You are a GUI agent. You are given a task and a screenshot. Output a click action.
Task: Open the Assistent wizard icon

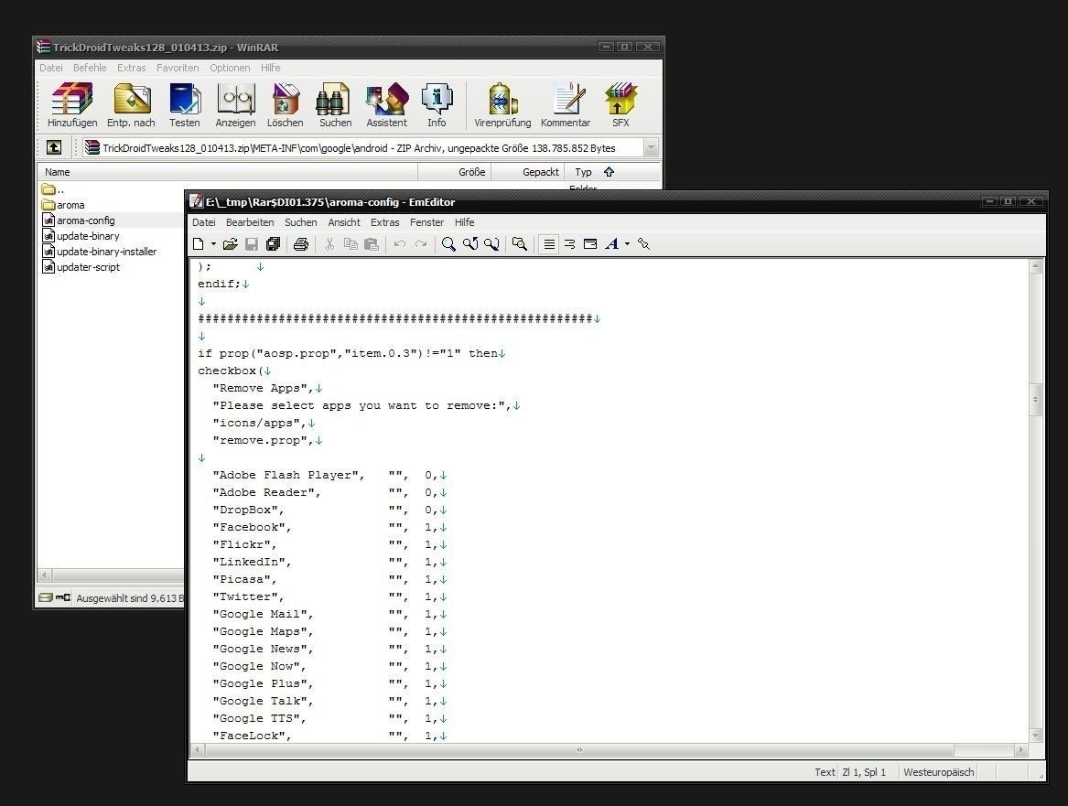pos(386,105)
